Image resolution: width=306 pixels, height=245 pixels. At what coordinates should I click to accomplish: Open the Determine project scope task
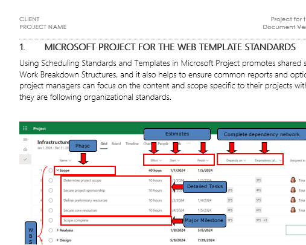click(82, 180)
